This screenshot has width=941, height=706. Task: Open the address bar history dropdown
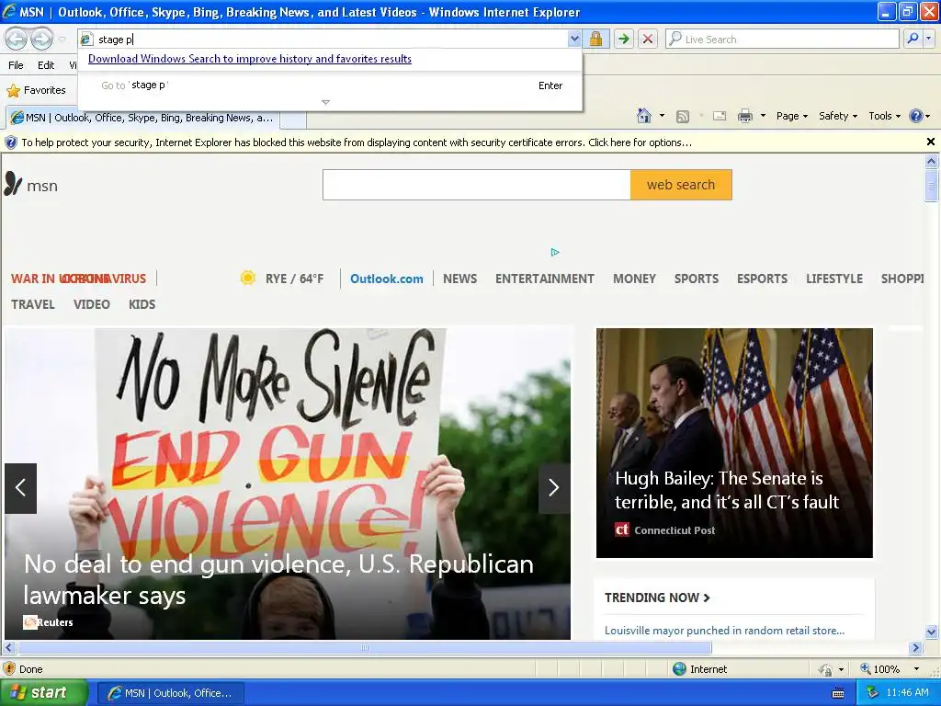[574, 39]
